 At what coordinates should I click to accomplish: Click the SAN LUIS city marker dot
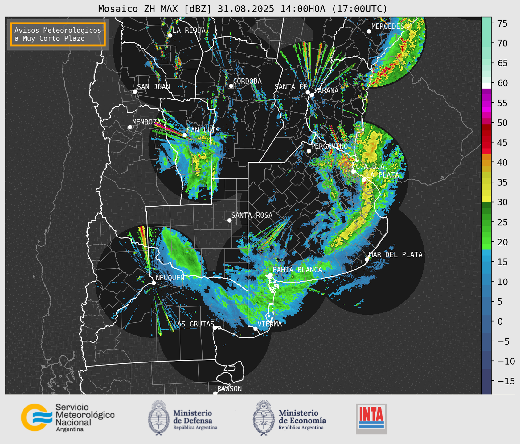(x=185, y=135)
